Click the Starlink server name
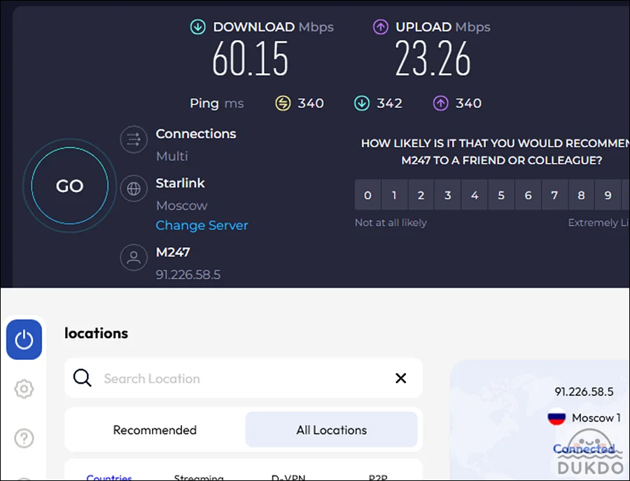 pyautogui.click(x=180, y=183)
